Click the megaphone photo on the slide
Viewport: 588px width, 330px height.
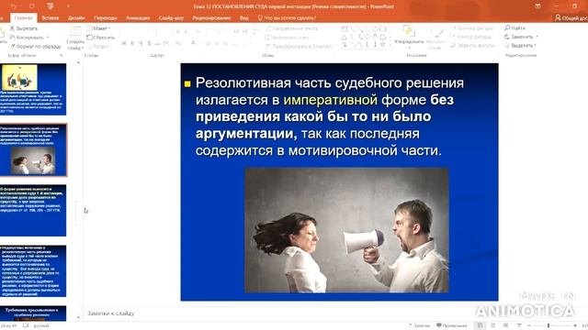click(346, 230)
